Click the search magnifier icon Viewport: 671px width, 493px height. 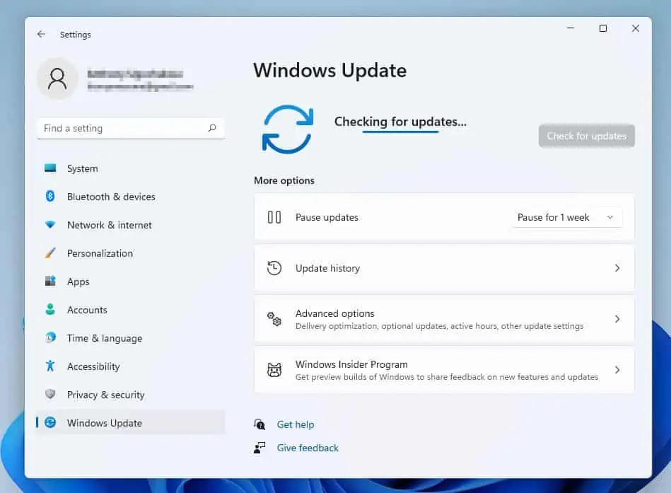coord(212,128)
